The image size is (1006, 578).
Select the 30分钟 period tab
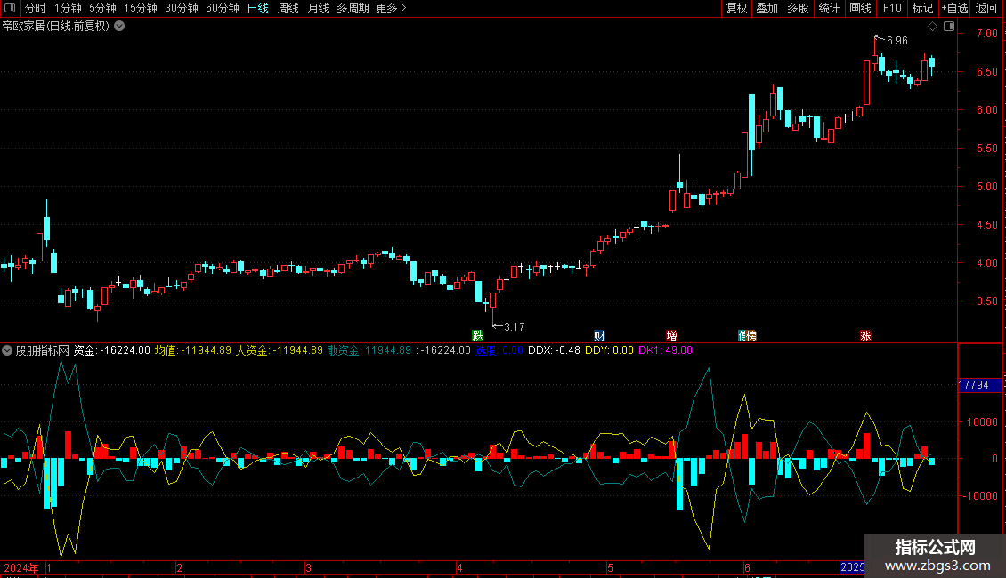point(182,8)
